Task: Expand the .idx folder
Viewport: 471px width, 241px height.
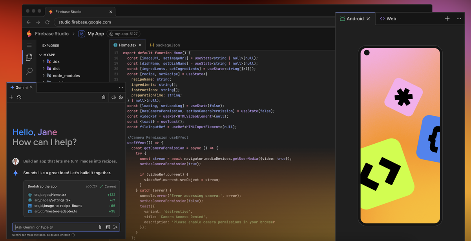Action: pos(44,62)
